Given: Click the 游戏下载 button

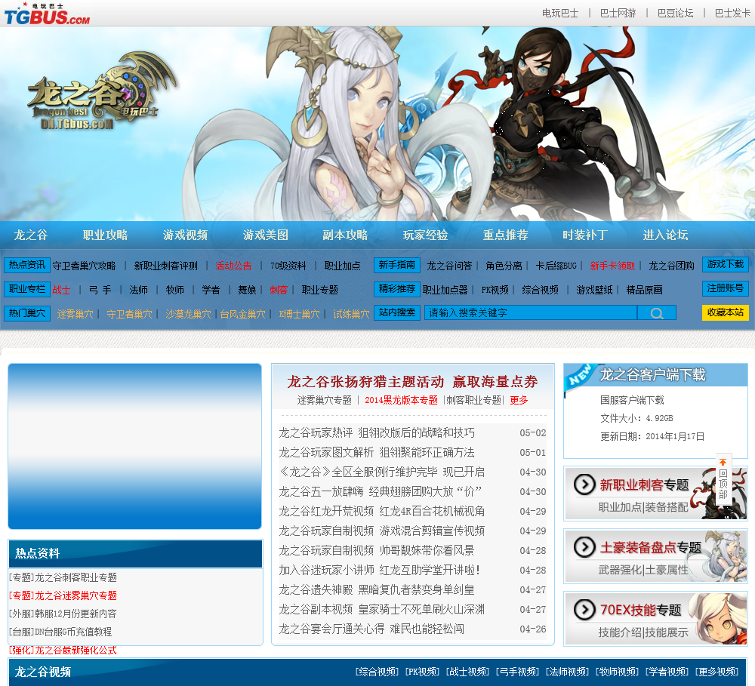Looking at the screenshot, I should (725, 264).
